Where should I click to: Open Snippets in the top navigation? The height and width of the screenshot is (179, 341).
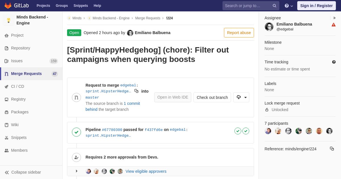click(x=81, y=6)
